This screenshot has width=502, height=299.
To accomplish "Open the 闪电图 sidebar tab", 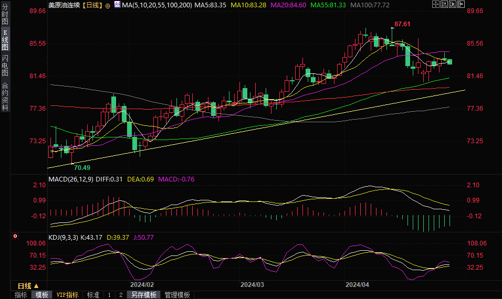I will (5, 66).
